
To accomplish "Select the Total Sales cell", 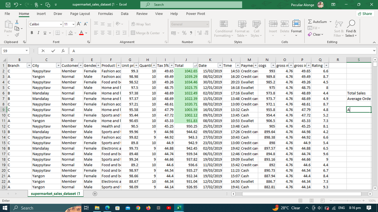I will click(x=359, y=93).
